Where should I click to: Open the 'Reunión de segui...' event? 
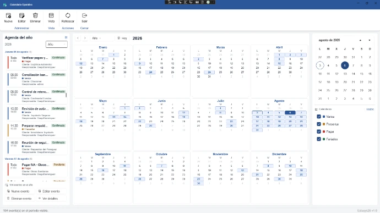click(37, 147)
